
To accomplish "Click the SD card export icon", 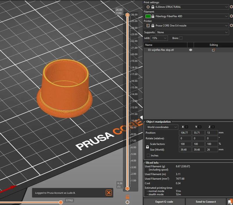I will coord(230,202).
